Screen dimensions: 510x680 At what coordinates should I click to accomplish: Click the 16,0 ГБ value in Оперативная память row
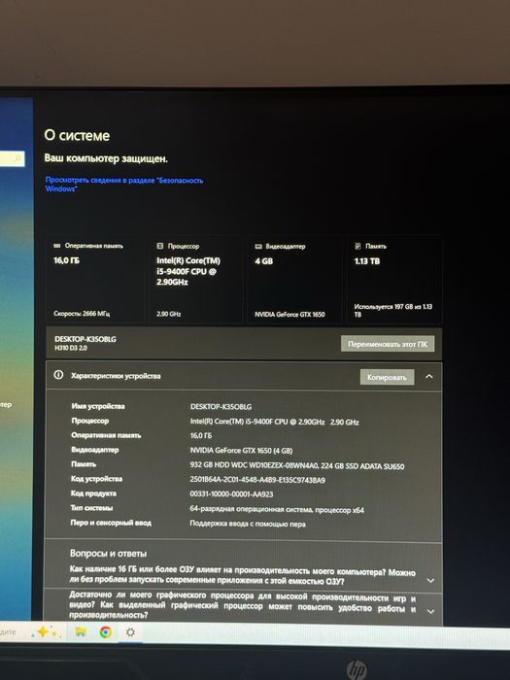click(x=201, y=435)
